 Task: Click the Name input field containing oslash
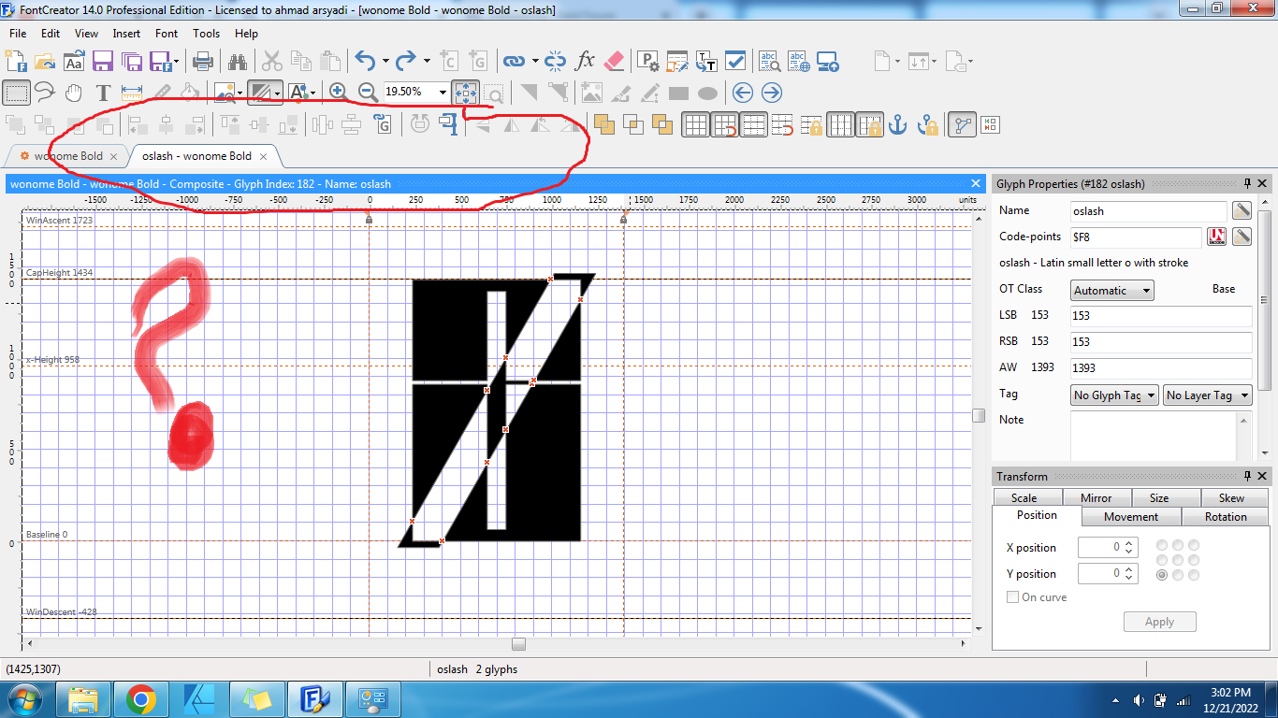point(1148,211)
